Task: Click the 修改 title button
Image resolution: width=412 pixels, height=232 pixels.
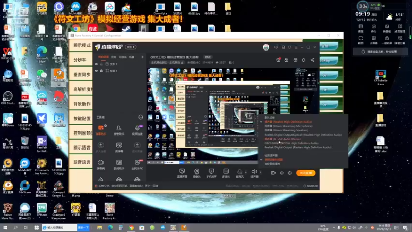Action: [x=208, y=57]
